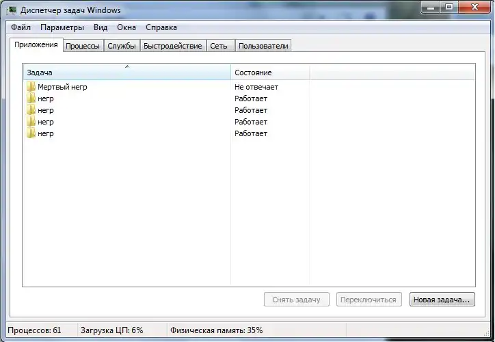Screen dimensions: 495x342
Task: Minimize the Task Manager window
Action: point(430,8)
